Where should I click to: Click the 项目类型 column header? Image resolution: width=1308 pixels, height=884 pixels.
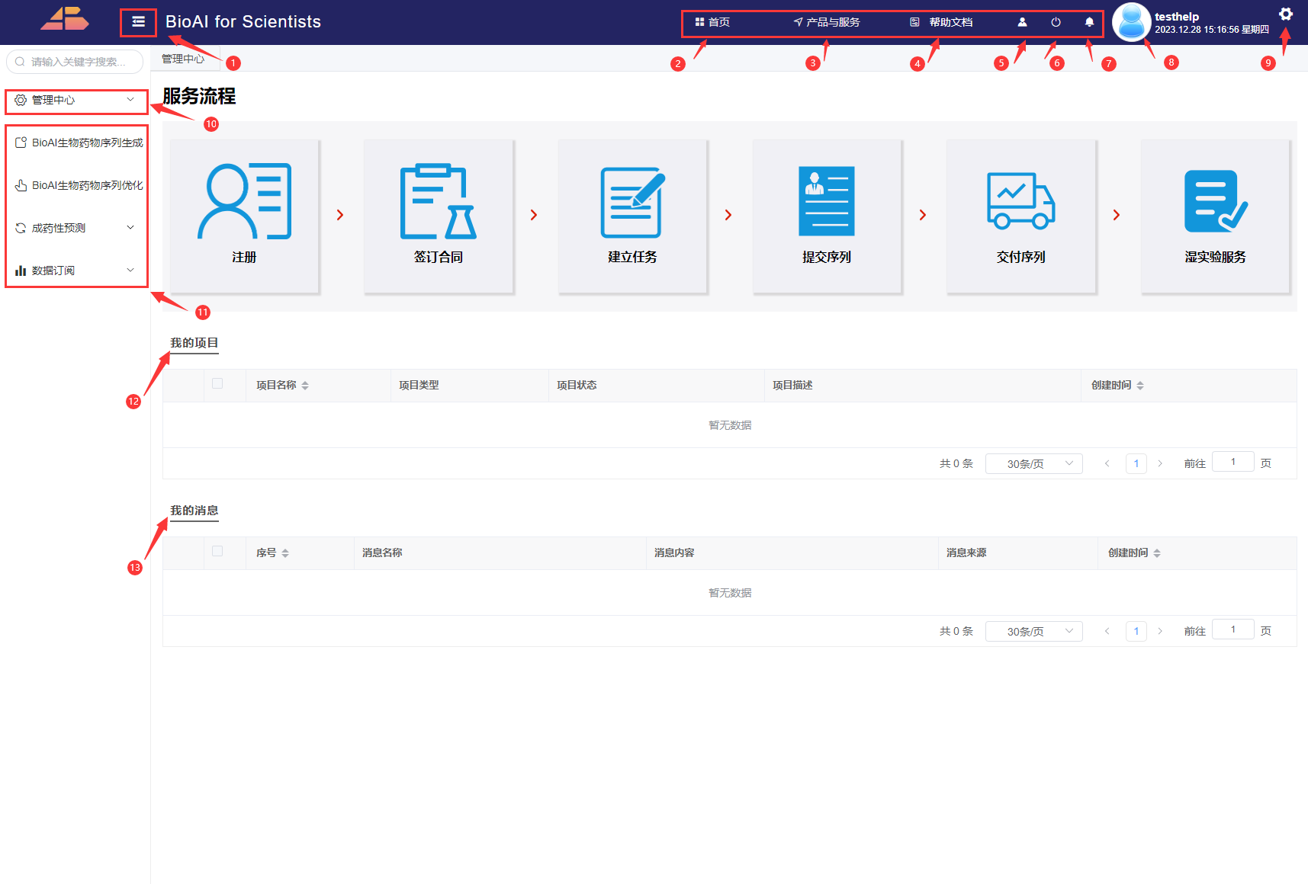[419, 386]
